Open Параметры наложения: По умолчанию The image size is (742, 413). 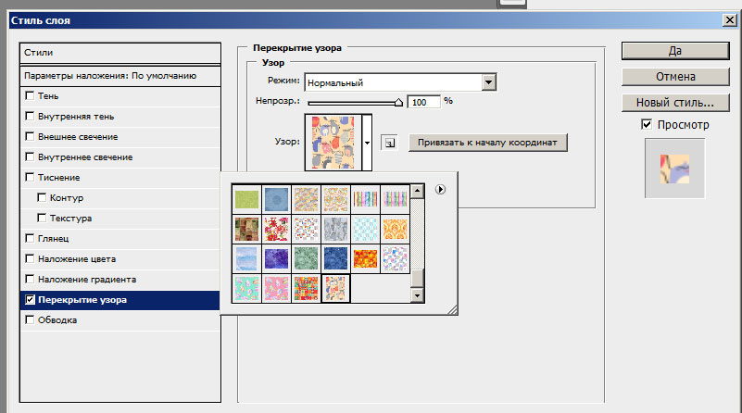[120, 76]
